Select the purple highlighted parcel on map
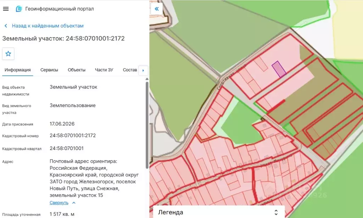The height and width of the screenshot is (218, 363). pyautogui.click(x=279, y=69)
